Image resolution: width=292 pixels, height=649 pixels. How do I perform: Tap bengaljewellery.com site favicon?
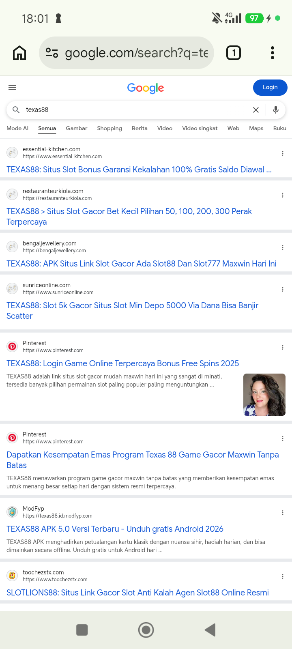[12, 247]
